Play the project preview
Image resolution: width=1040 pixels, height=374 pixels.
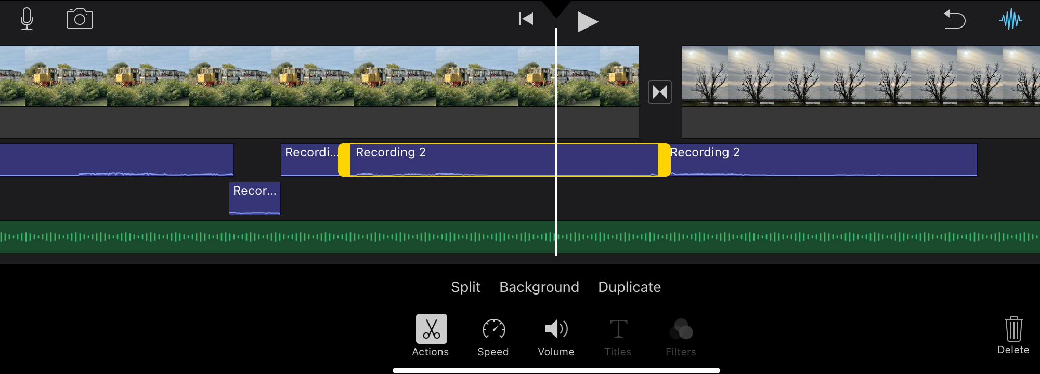coord(588,22)
